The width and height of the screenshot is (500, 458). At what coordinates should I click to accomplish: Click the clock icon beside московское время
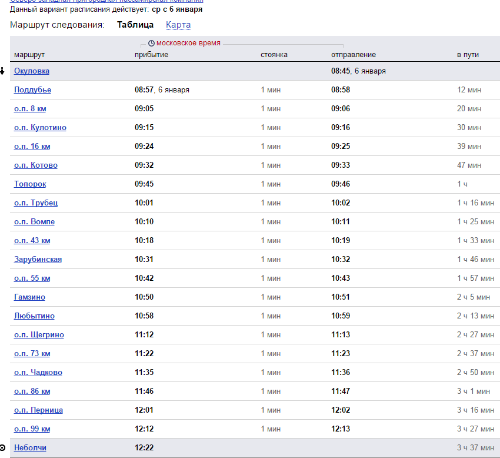click(x=151, y=44)
